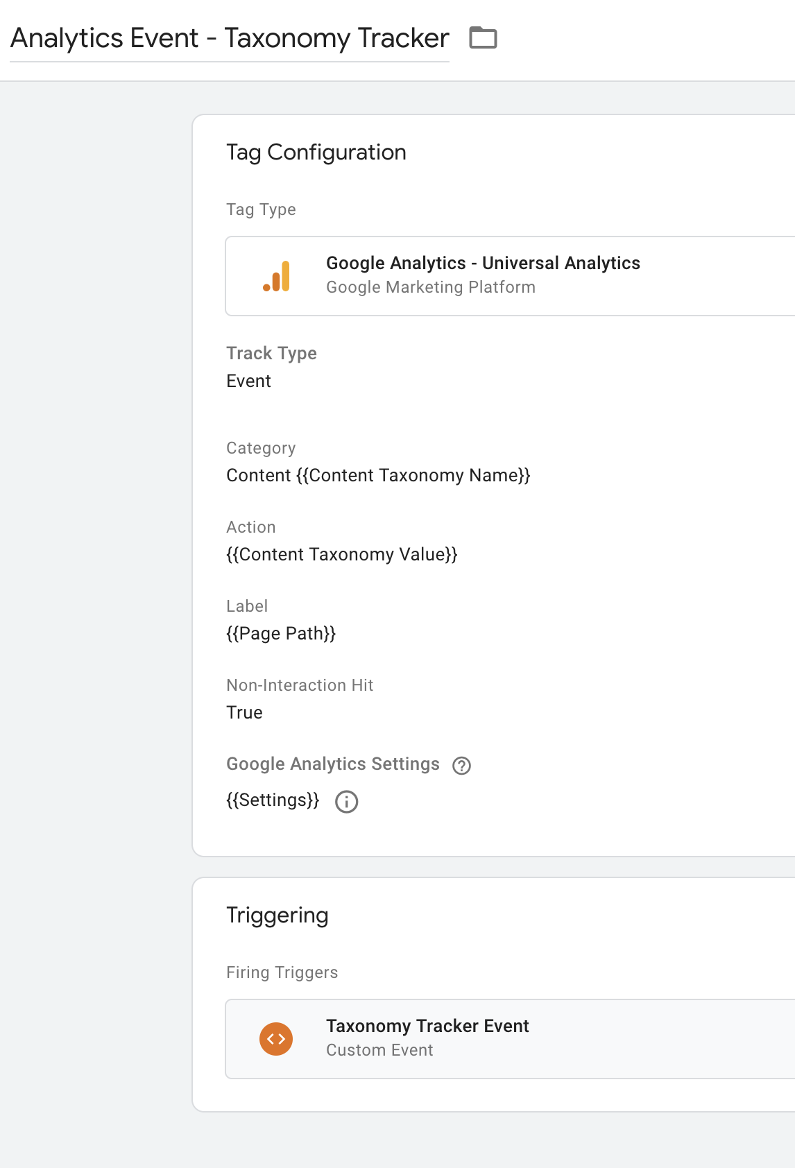Click the Google Analytics bar chart logo
Viewport: 795px width, 1168px height.
[x=276, y=276]
